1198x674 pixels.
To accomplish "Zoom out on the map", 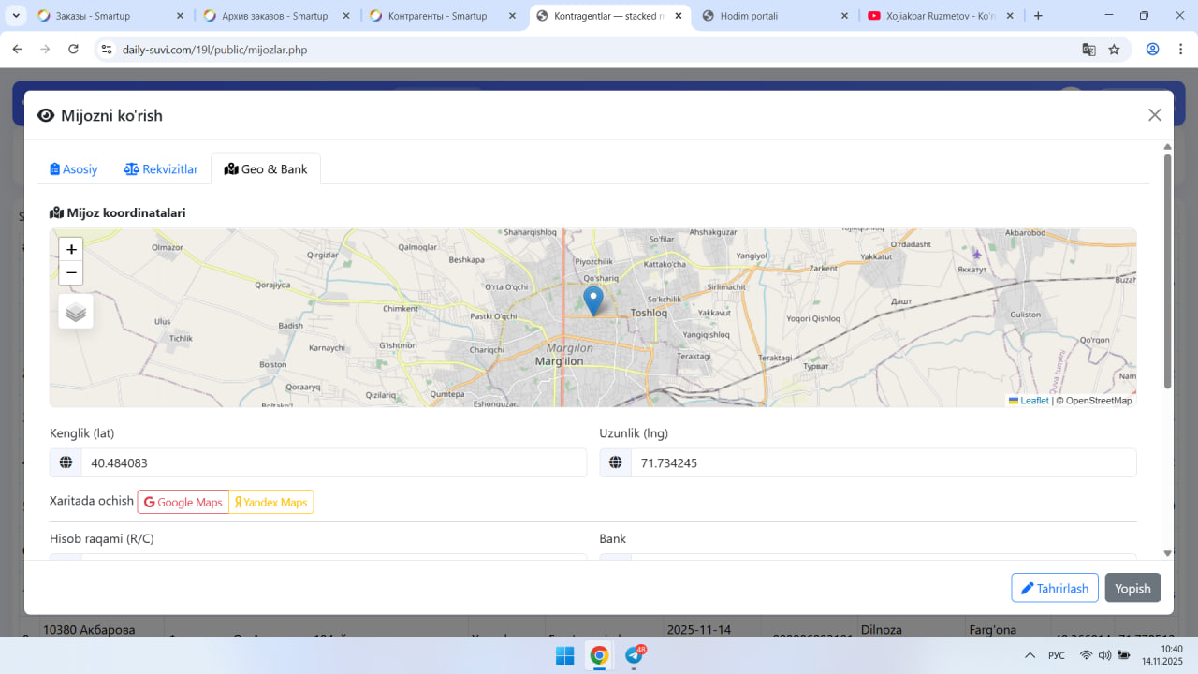I will [x=71, y=273].
